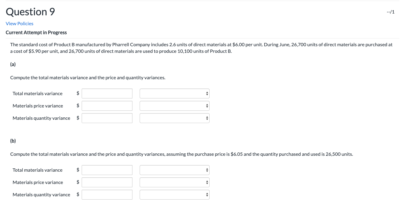Click the dollar sign before Total materials variance (b)
Viewport: 409px width, 205px height.
point(78,170)
